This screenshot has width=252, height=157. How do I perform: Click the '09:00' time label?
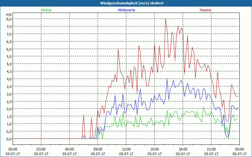click(x=98, y=149)
